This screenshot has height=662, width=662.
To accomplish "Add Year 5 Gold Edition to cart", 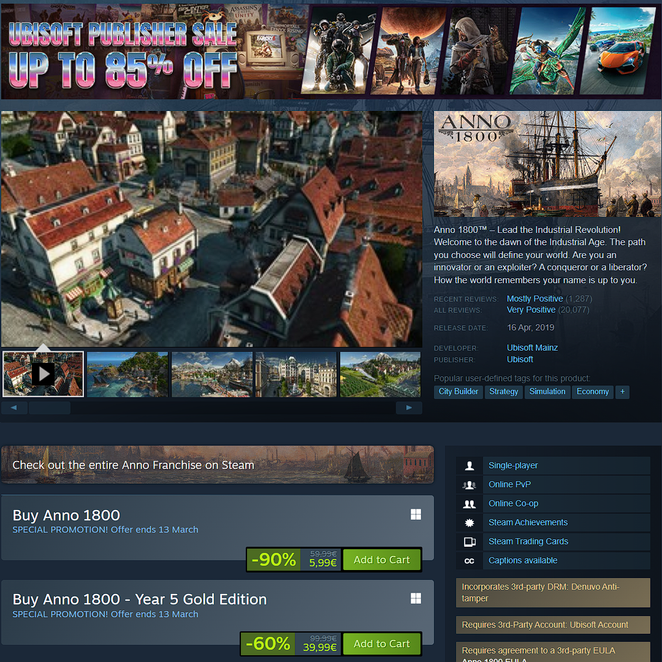I will coord(382,644).
